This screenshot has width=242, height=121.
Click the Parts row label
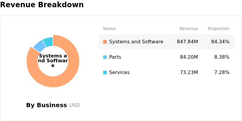[x=115, y=57]
